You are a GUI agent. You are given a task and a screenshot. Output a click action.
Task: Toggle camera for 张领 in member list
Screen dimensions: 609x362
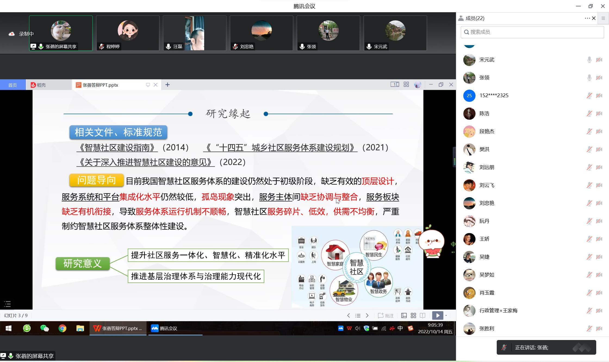tap(599, 78)
